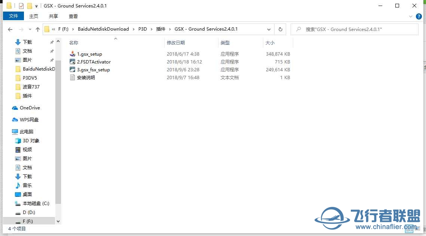Open pinned 图片 pictures in quick access
The height and width of the screenshot is (236, 426).
[24, 60]
